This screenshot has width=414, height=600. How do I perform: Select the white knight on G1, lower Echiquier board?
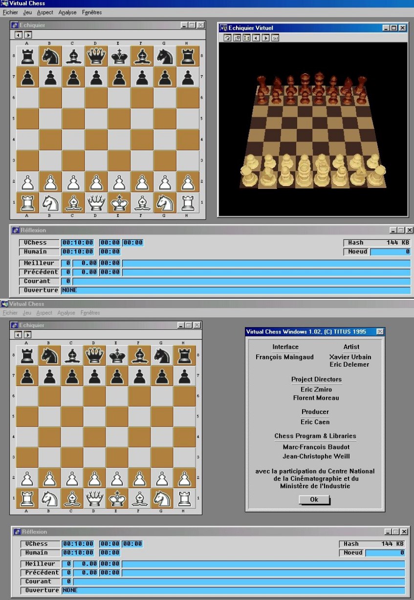162,498
